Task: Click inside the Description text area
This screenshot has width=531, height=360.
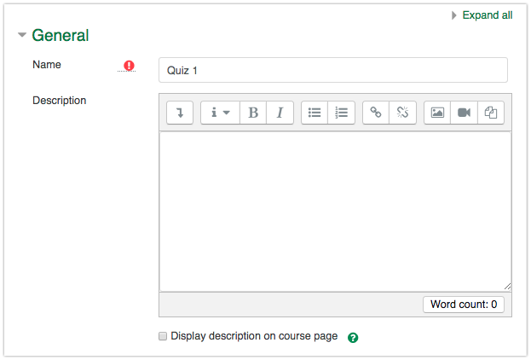Action: pyautogui.click(x=334, y=211)
